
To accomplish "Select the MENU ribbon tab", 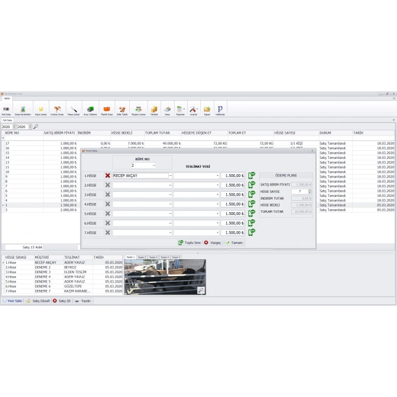I will click(x=8, y=98).
